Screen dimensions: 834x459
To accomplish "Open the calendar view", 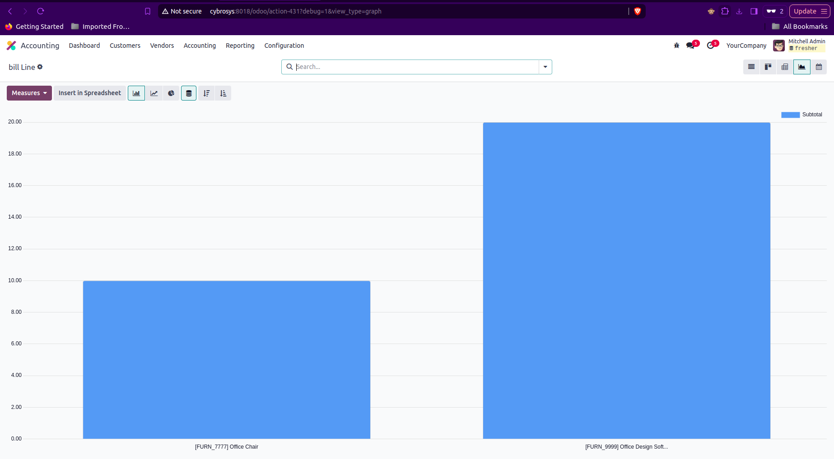I will (x=819, y=67).
